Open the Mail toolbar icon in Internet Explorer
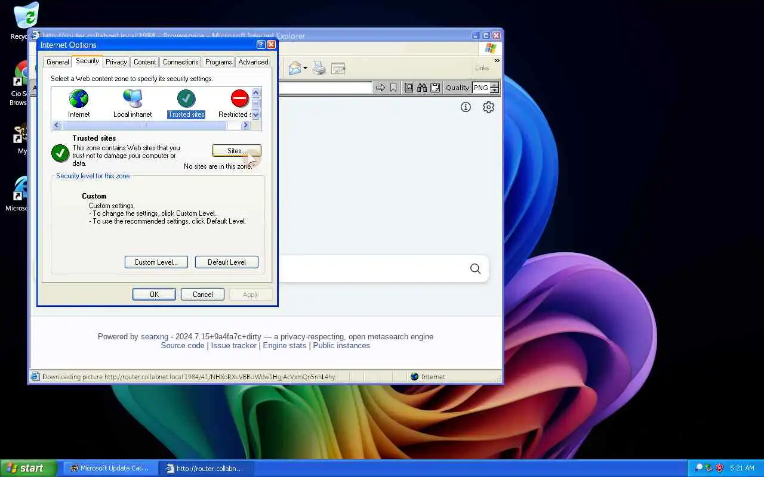This screenshot has height=477, width=764. coord(295,68)
